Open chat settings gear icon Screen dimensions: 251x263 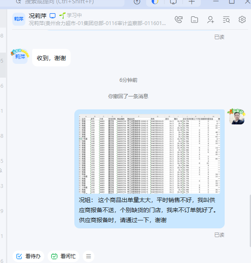242,19
